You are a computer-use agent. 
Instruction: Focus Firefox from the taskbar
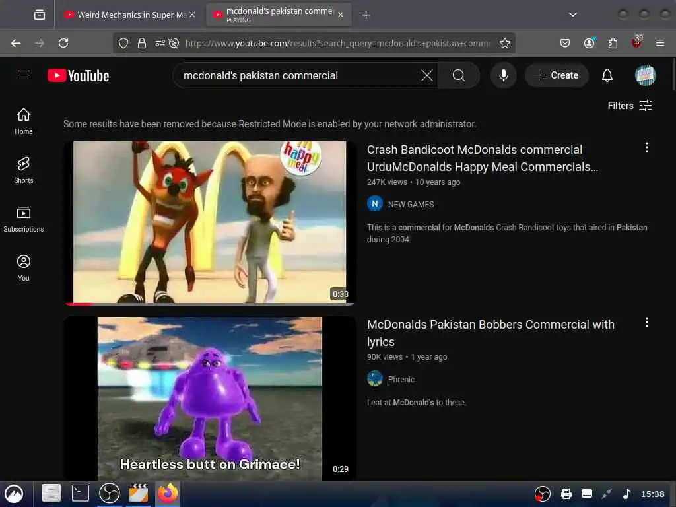[x=168, y=493]
